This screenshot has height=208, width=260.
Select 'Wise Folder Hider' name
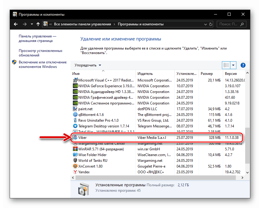tap(92, 155)
